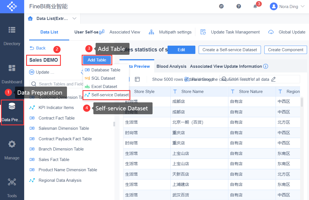Click the Create Component button
The width and height of the screenshot is (309, 200).
286,50
